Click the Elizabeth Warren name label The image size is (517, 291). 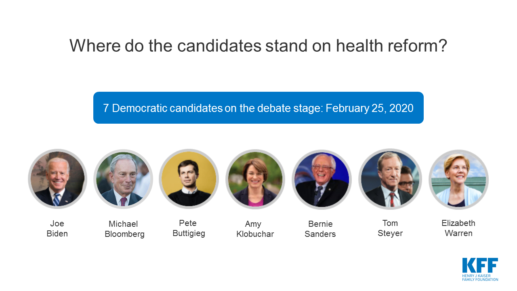[458, 228]
